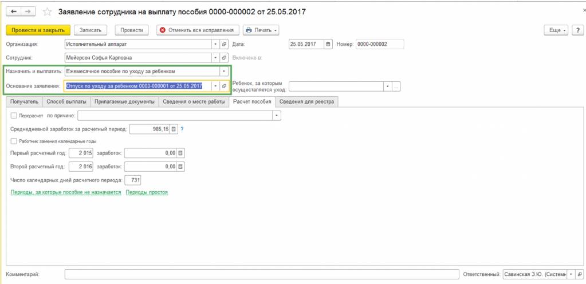The image size is (586, 284).
Task: Expand the Основание заявления dropdown
Action: [x=215, y=86]
